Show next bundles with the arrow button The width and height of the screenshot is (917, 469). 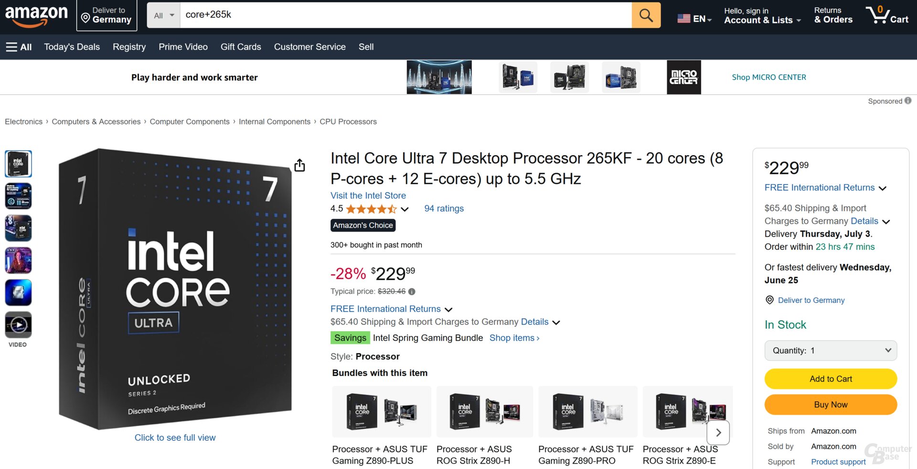coord(718,433)
